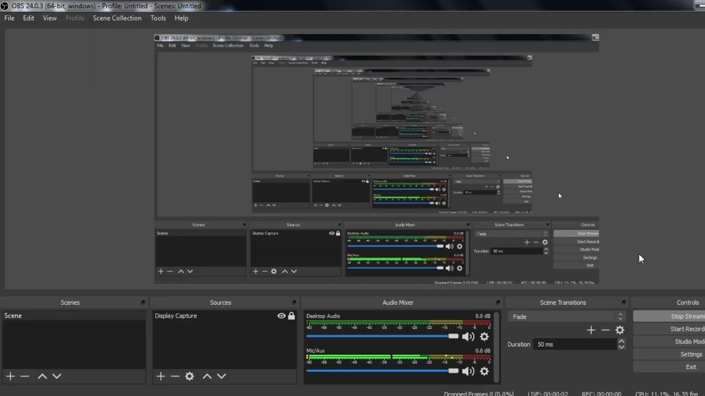Undock the Scenes panel via its float icon
Image resolution: width=705 pixels, height=396 pixels.
(143, 302)
